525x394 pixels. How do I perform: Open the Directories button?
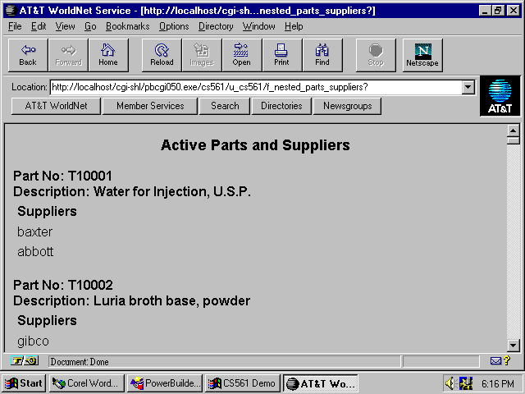click(281, 106)
